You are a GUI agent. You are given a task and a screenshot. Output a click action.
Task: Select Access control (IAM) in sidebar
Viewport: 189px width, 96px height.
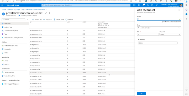11,31
